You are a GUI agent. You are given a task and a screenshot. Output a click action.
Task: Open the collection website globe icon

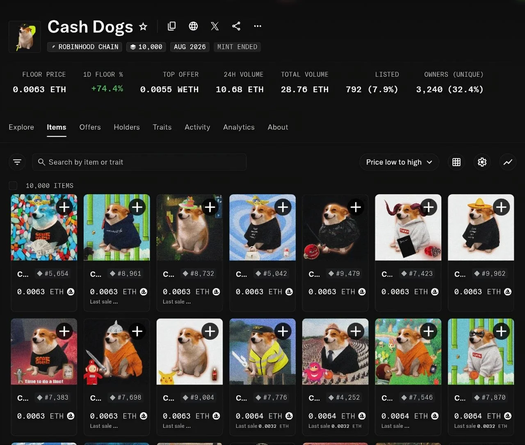[193, 26]
